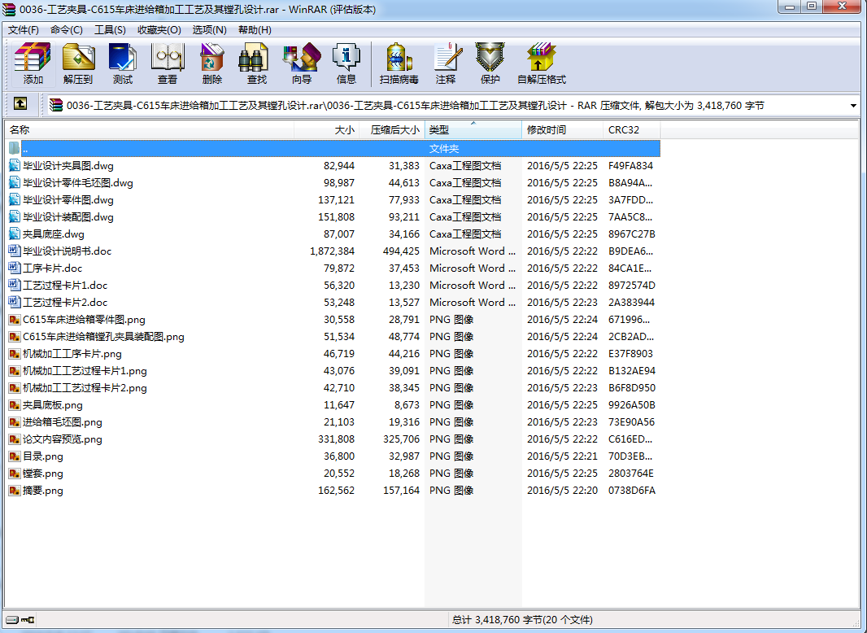Open the 命令(C) menu

tap(67, 30)
